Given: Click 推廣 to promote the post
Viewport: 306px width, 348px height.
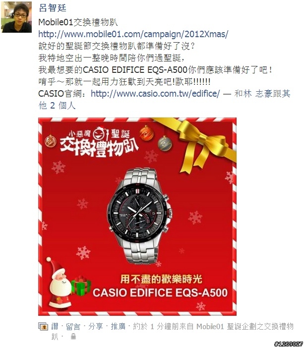Looking at the screenshot, I should pyautogui.click(x=118, y=327).
